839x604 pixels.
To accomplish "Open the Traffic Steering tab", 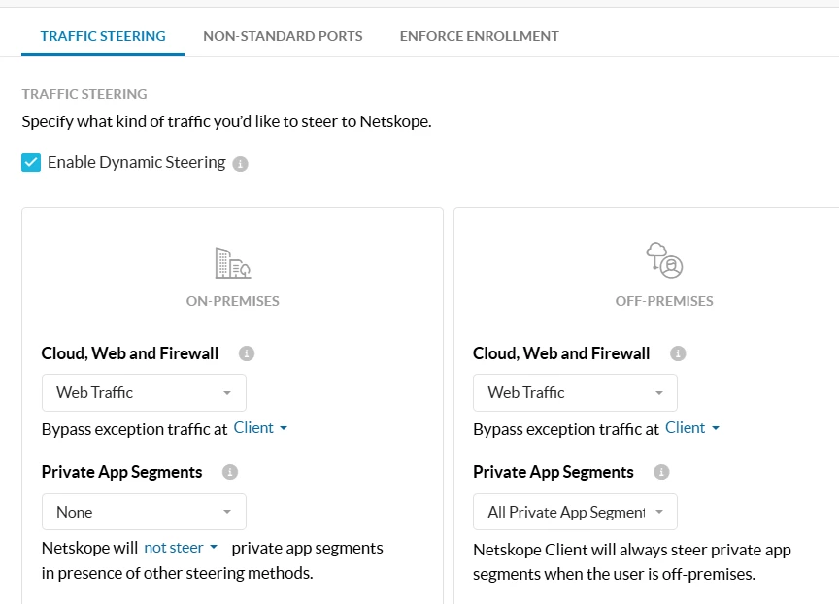I will [x=103, y=36].
